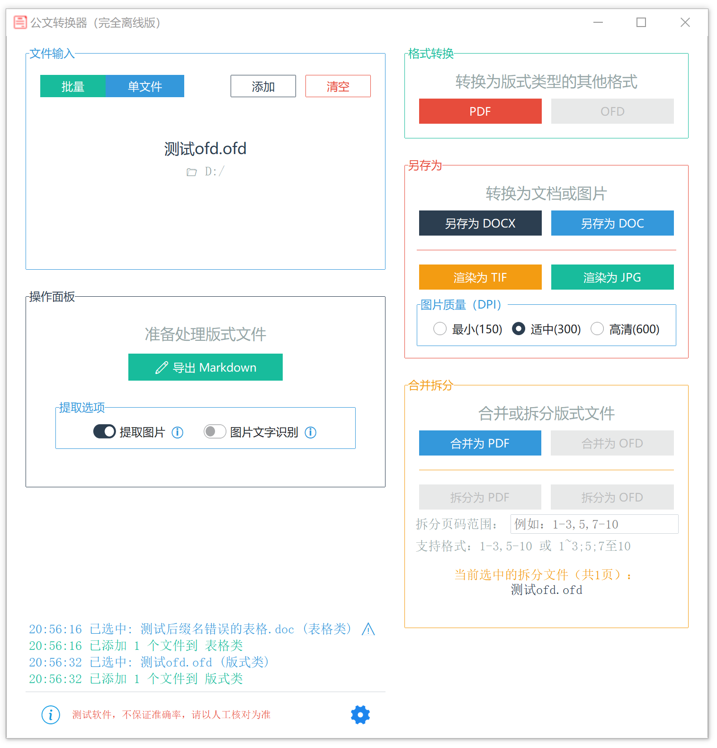Open settings with the blue gear icon
The width and height of the screenshot is (717, 748).
(x=360, y=714)
